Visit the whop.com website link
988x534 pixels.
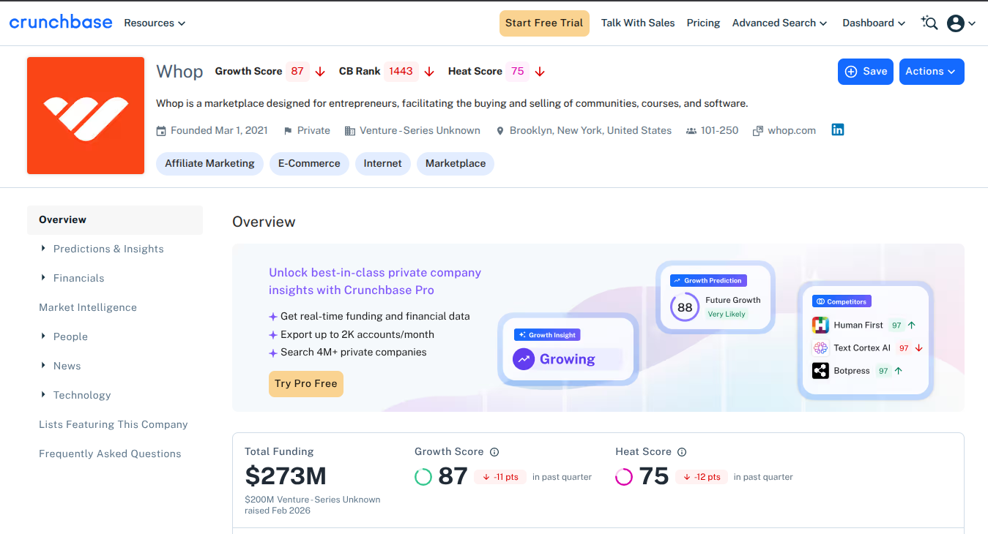tap(792, 131)
